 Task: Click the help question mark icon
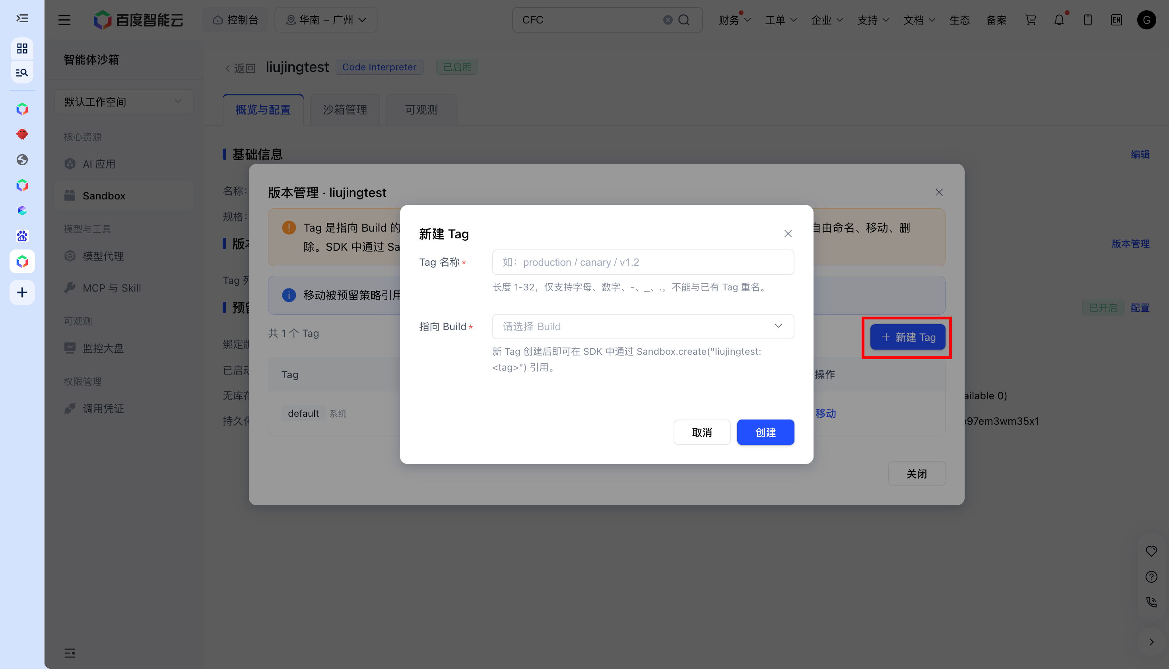click(1151, 577)
